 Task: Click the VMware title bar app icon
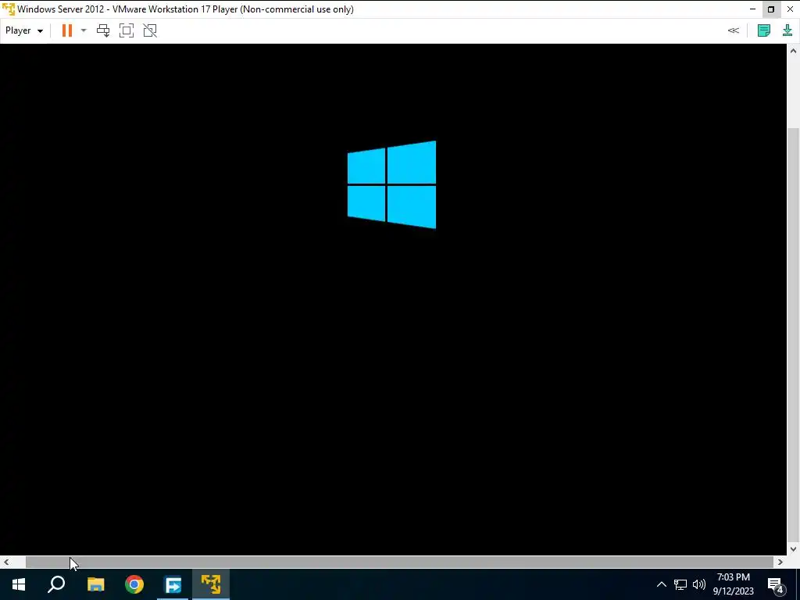click(x=8, y=9)
